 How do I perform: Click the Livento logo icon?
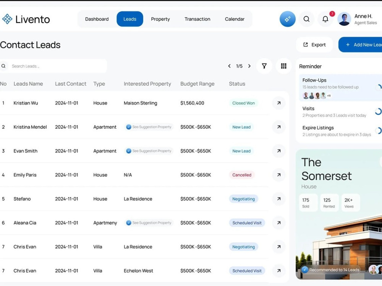pyautogui.click(x=7, y=19)
